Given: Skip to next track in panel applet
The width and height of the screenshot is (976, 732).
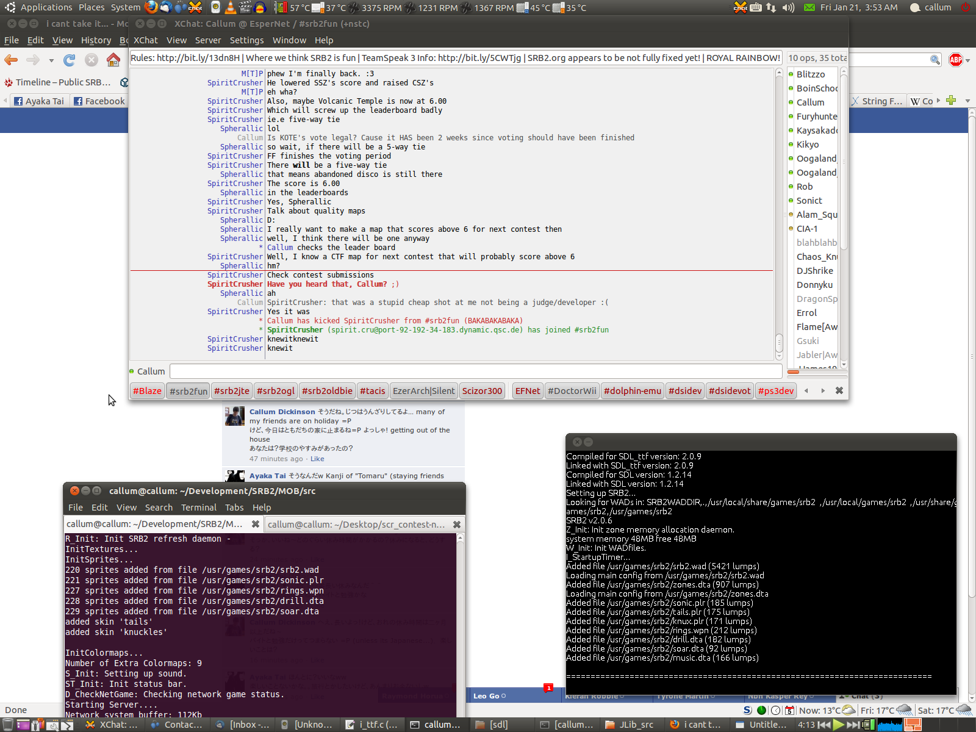Looking at the screenshot, I should pyautogui.click(x=853, y=725).
